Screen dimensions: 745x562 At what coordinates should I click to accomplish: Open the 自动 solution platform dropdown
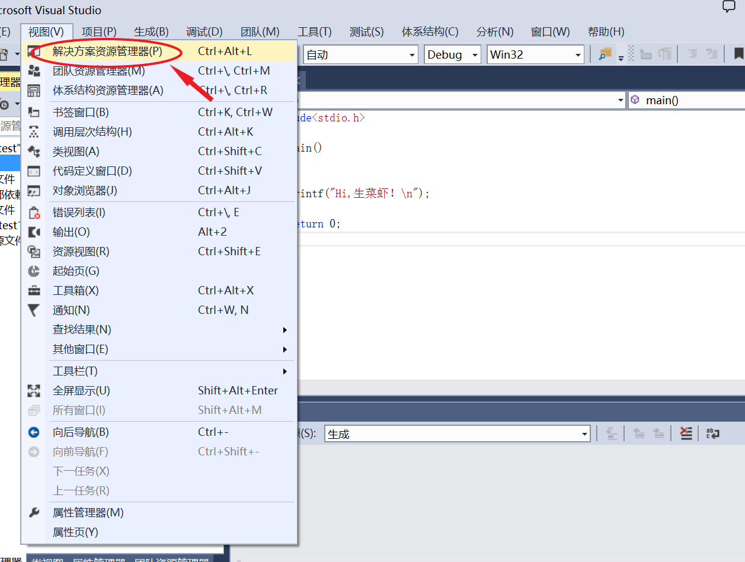point(360,54)
